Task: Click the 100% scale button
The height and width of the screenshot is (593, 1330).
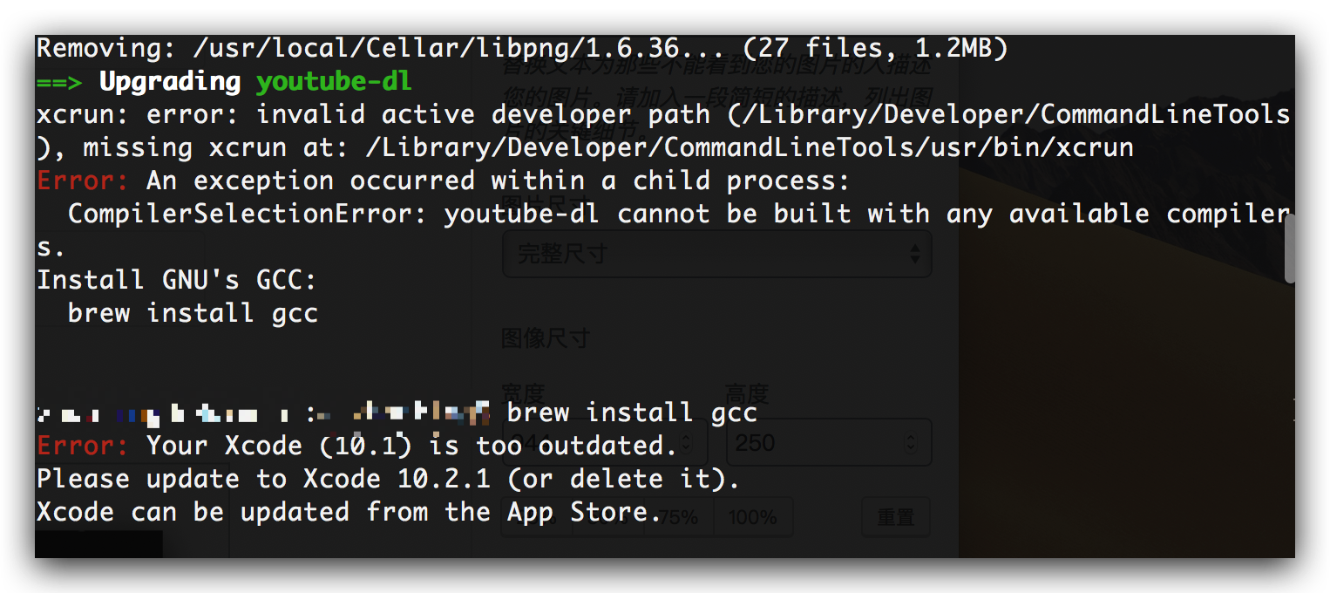Action: (753, 517)
